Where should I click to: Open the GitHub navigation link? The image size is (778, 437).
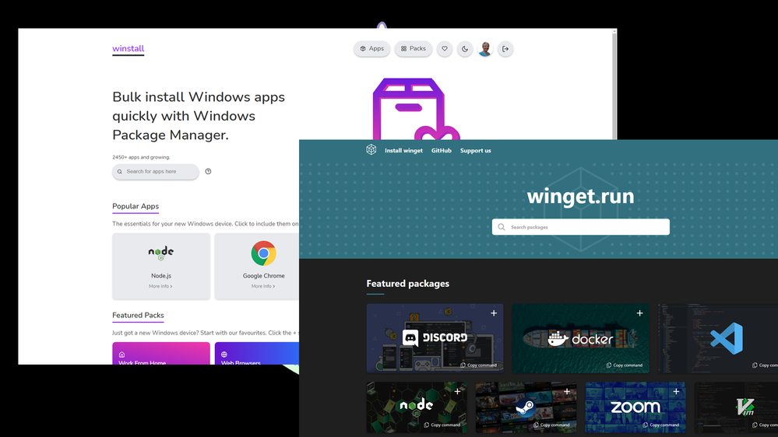(441, 151)
